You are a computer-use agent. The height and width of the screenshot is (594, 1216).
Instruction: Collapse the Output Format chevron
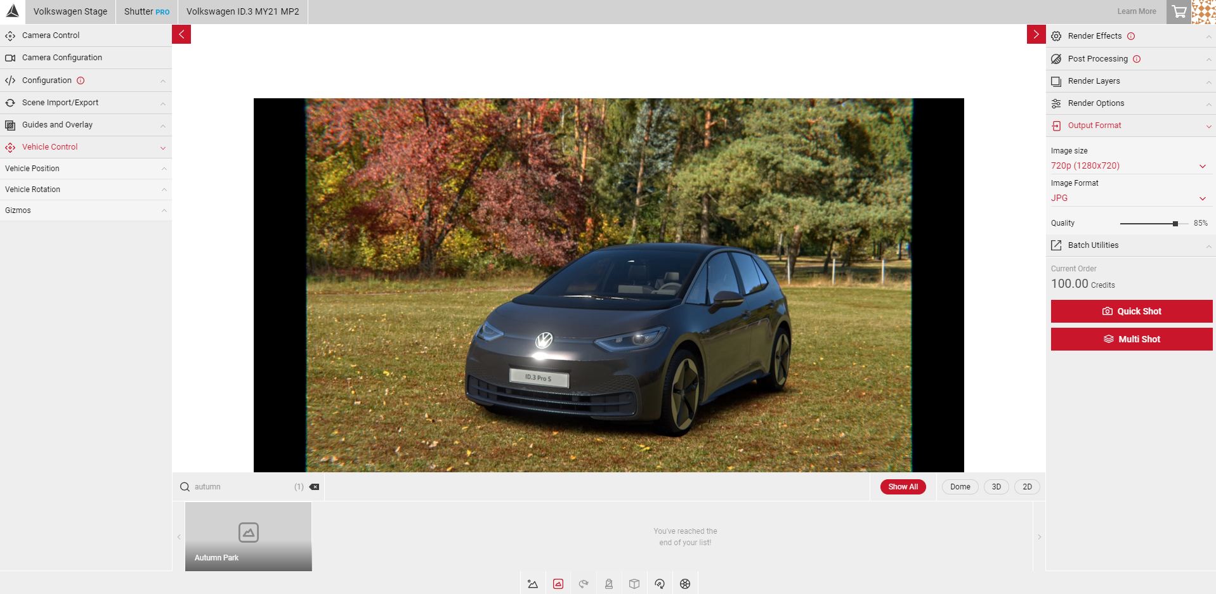tap(1208, 126)
